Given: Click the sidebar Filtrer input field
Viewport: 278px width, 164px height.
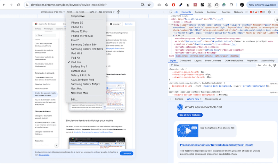Looking at the screenshot, I should pyautogui.click(x=45, y=35).
